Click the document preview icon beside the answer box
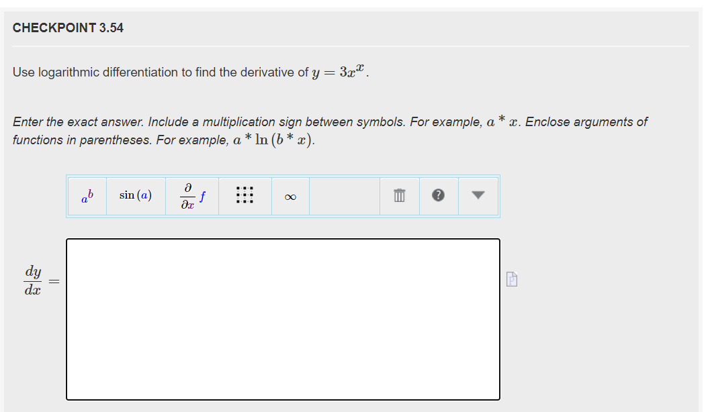 pyautogui.click(x=511, y=278)
